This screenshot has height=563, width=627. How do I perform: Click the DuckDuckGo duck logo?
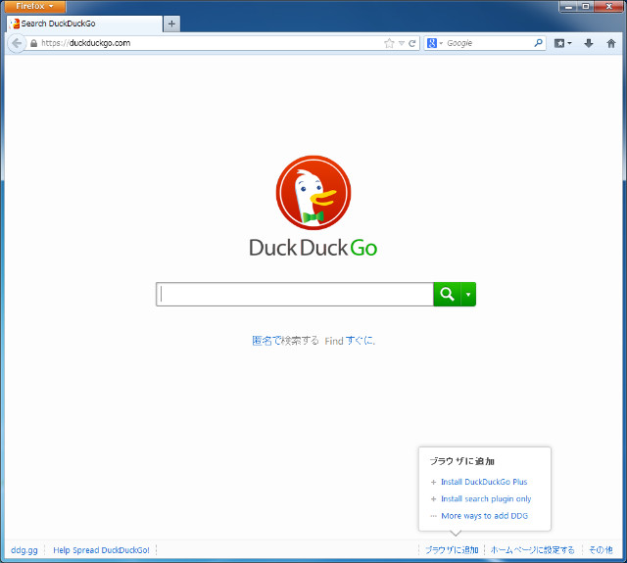(313, 193)
